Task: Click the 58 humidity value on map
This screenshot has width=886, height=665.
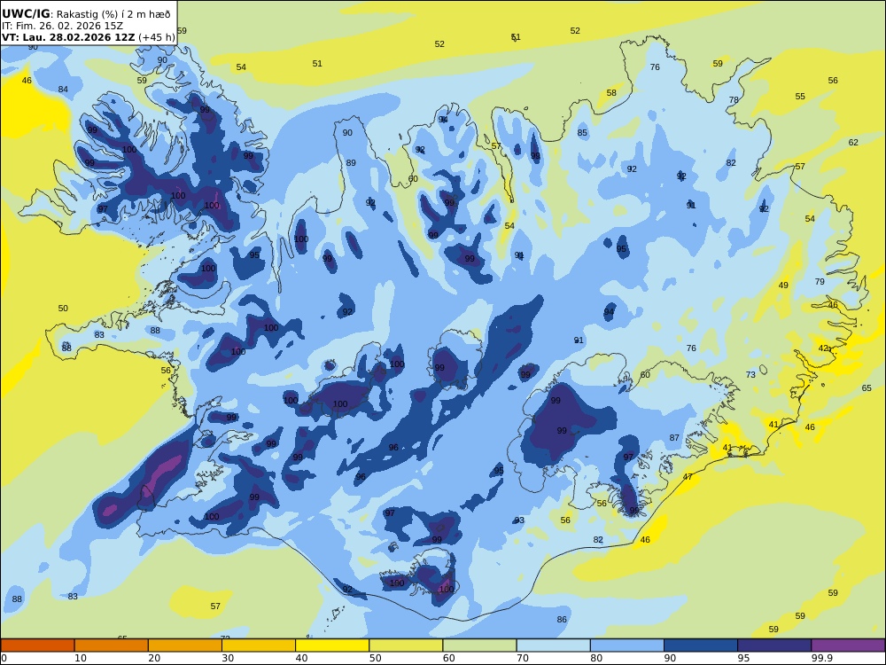Action: coord(611,93)
